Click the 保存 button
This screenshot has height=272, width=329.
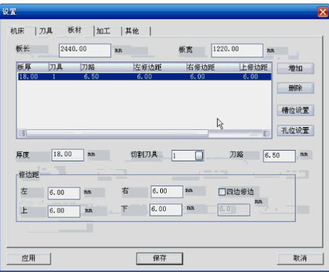pyautogui.click(x=160, y=258)
